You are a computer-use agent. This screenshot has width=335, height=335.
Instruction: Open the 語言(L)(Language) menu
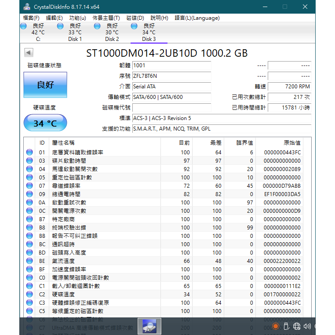pos(197,18)
